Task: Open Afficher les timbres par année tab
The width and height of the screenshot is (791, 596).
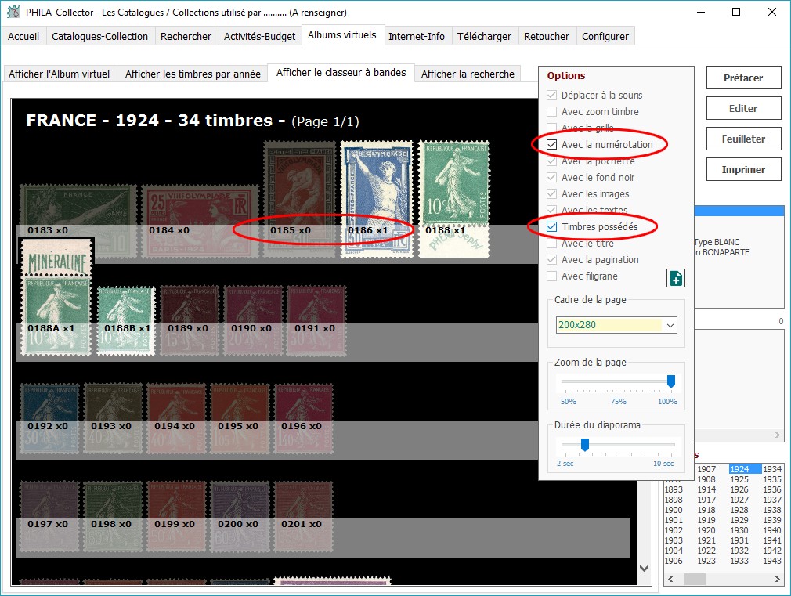Action: [193, 74]
